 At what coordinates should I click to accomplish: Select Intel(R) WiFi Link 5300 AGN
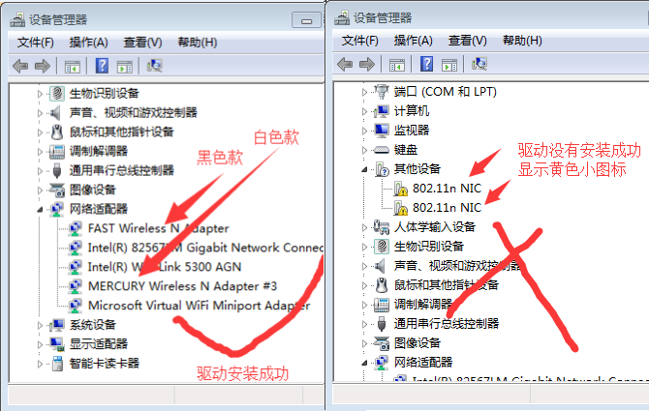165,267
